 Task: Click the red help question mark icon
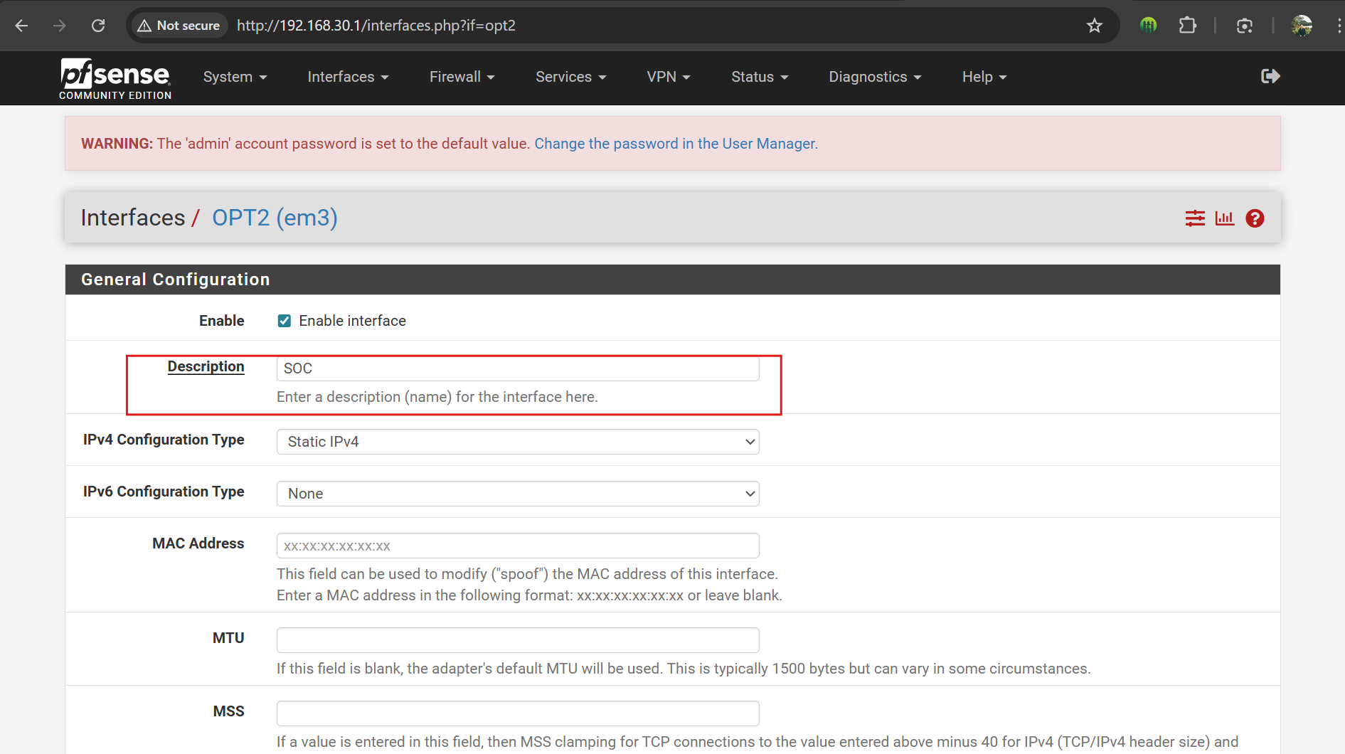pyautogui.click(x=1255, y=218)
